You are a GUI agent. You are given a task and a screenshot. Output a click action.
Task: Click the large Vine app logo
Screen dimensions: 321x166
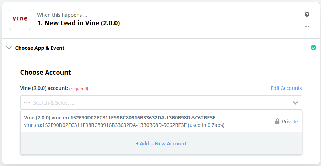(x=20, y=19)
